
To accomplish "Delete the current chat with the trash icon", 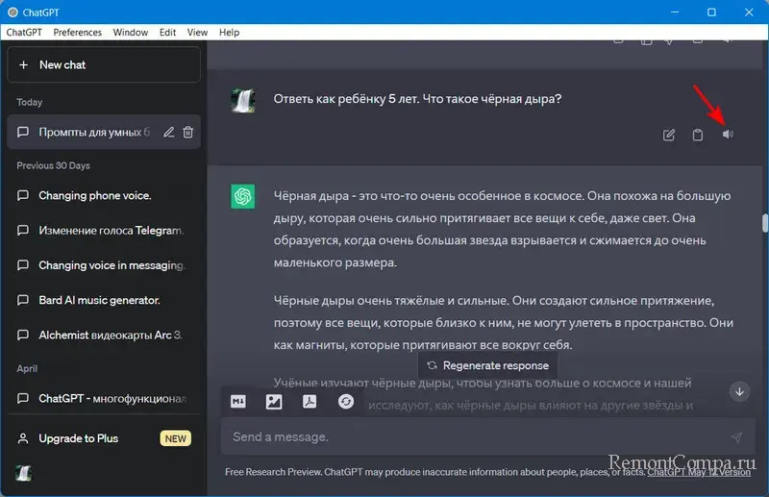I will point(188,133).
